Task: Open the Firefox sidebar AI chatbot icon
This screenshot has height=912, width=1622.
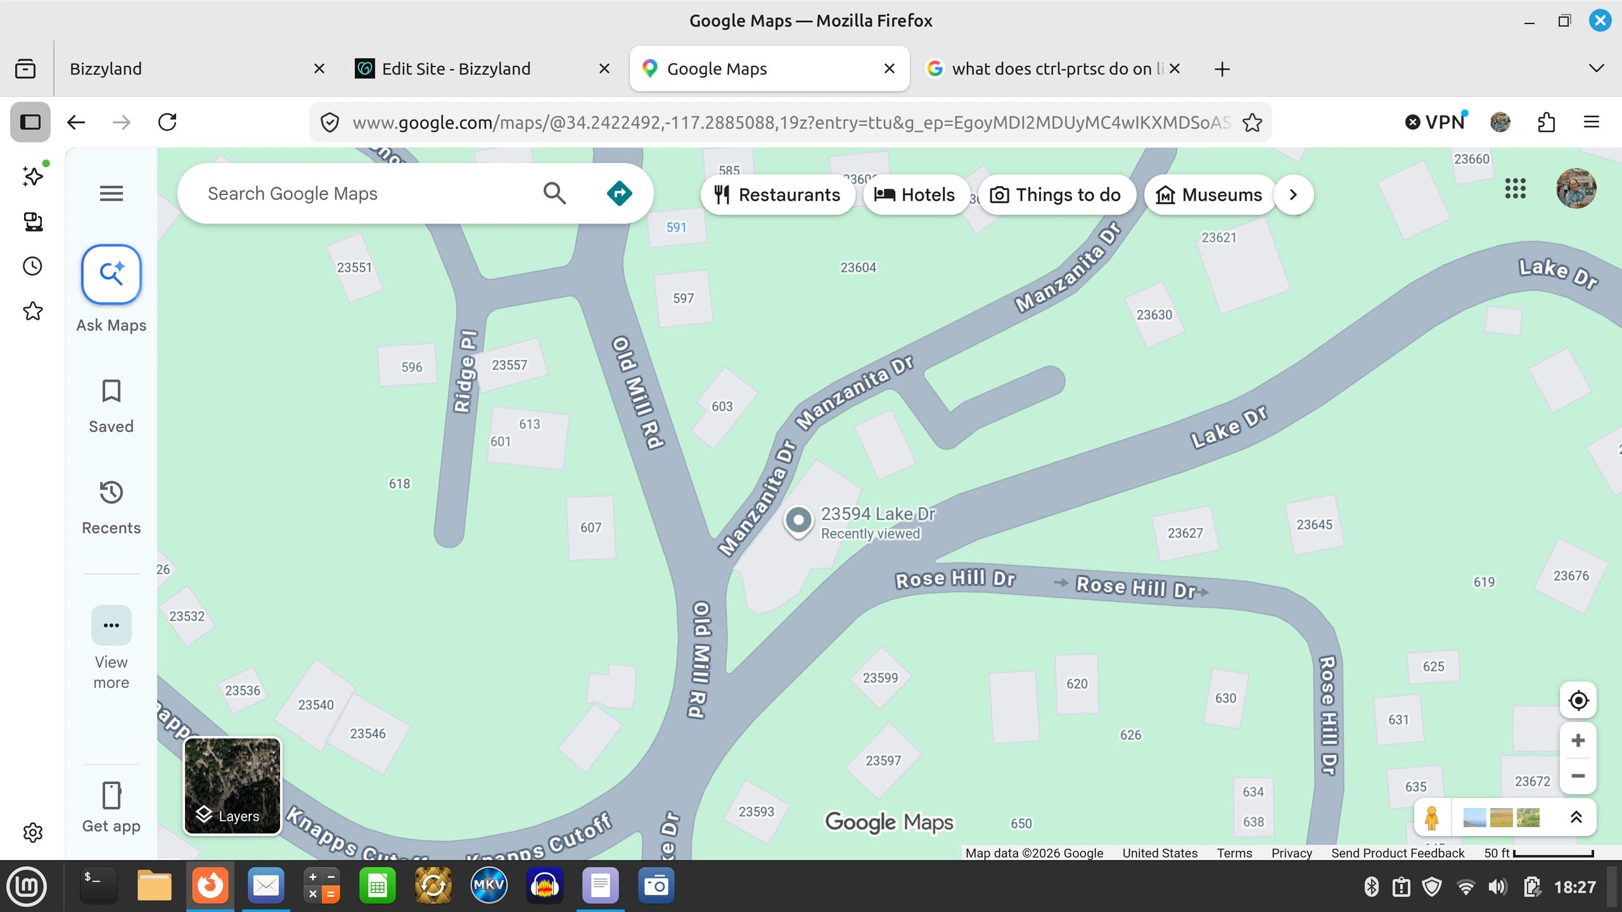Action: tap(33, 176)
